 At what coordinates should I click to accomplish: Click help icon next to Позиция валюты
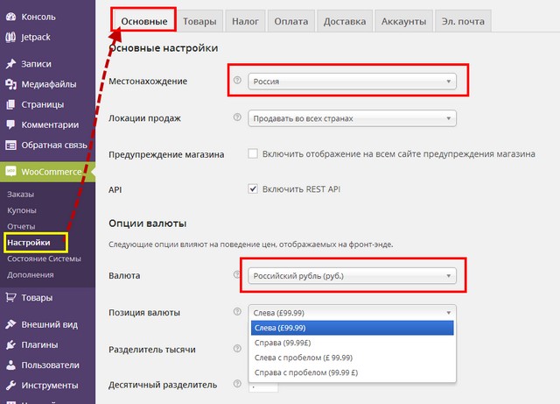click(237, 311)
